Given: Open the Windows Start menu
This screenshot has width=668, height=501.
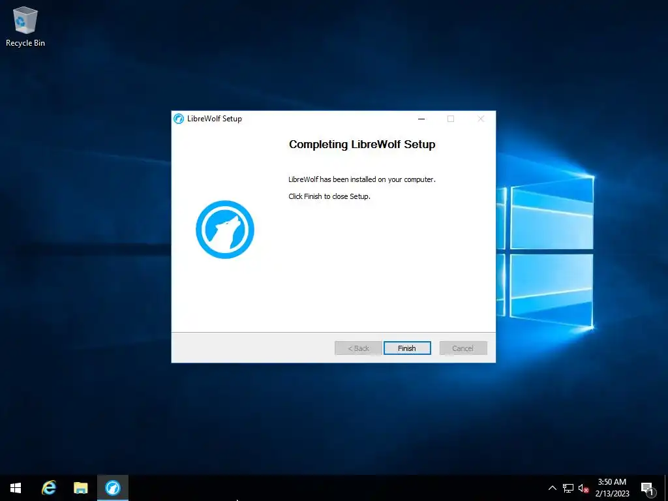Looking at the screenshot, I should click(x=16, y=488).
